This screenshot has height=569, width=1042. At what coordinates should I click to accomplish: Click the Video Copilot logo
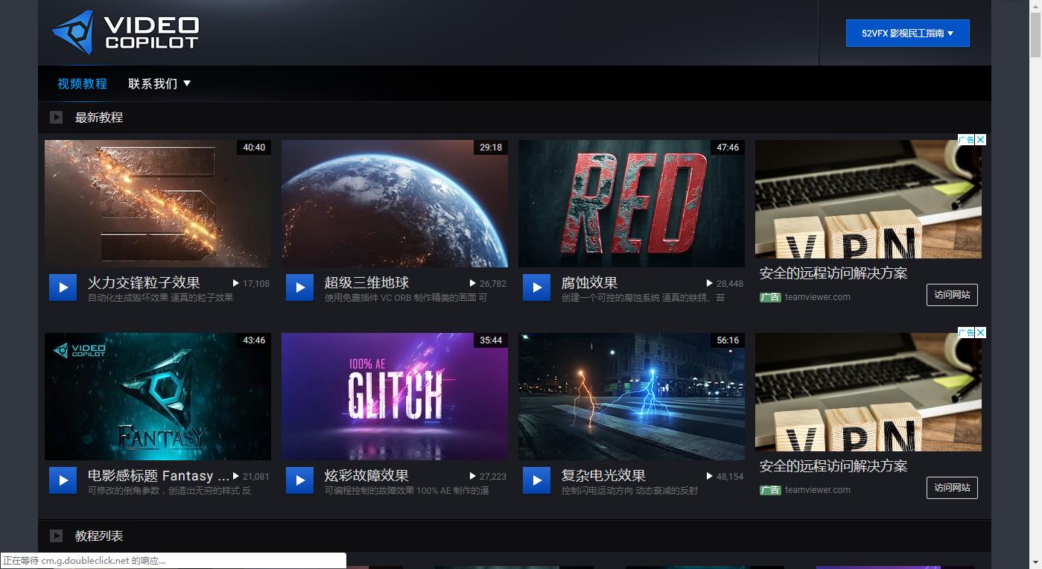coord(124,31)
